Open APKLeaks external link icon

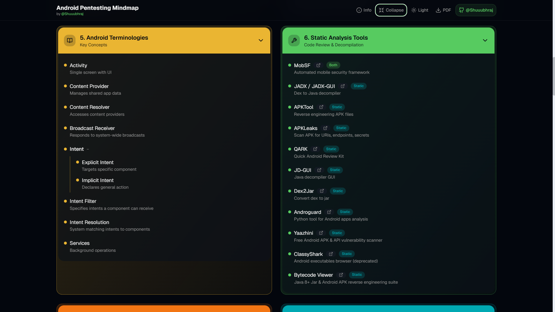(325, 128)
